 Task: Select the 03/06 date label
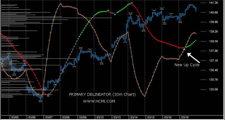coord(32,117)
